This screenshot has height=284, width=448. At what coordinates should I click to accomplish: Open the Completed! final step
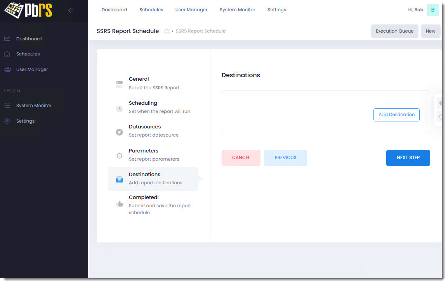[x=144, y=197]
